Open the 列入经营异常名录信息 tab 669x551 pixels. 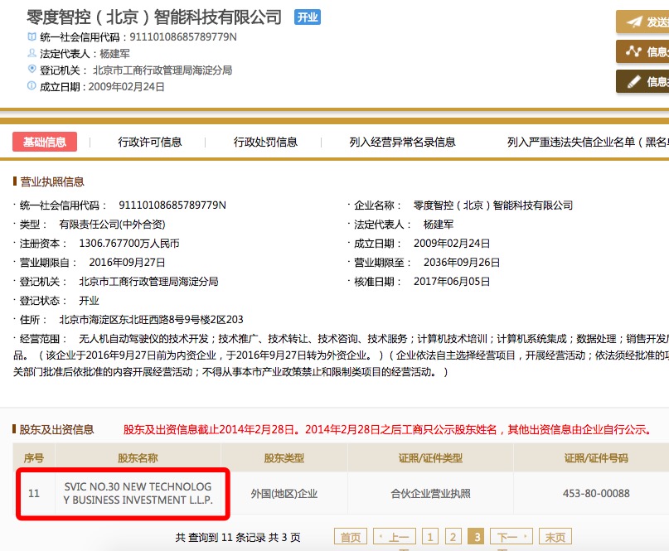(402, 142)
